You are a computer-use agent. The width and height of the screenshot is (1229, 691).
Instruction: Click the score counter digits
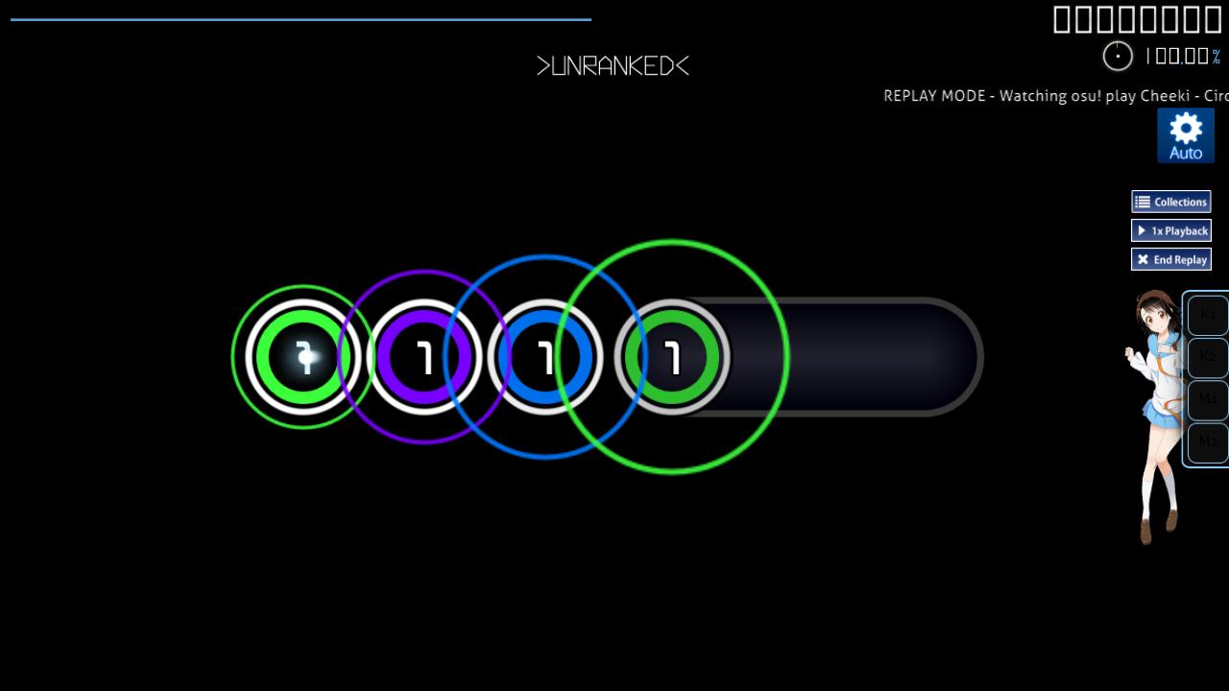coord(1137,19)
